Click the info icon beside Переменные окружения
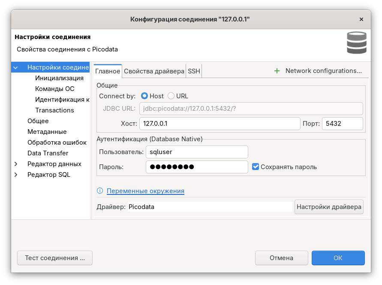The height and width of the screenshot is (285, 382). (100, 191)
